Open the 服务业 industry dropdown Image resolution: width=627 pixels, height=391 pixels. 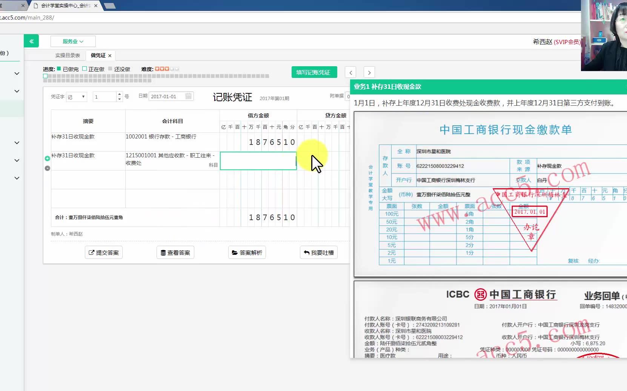pyautogui.click(x=73, y=41)
